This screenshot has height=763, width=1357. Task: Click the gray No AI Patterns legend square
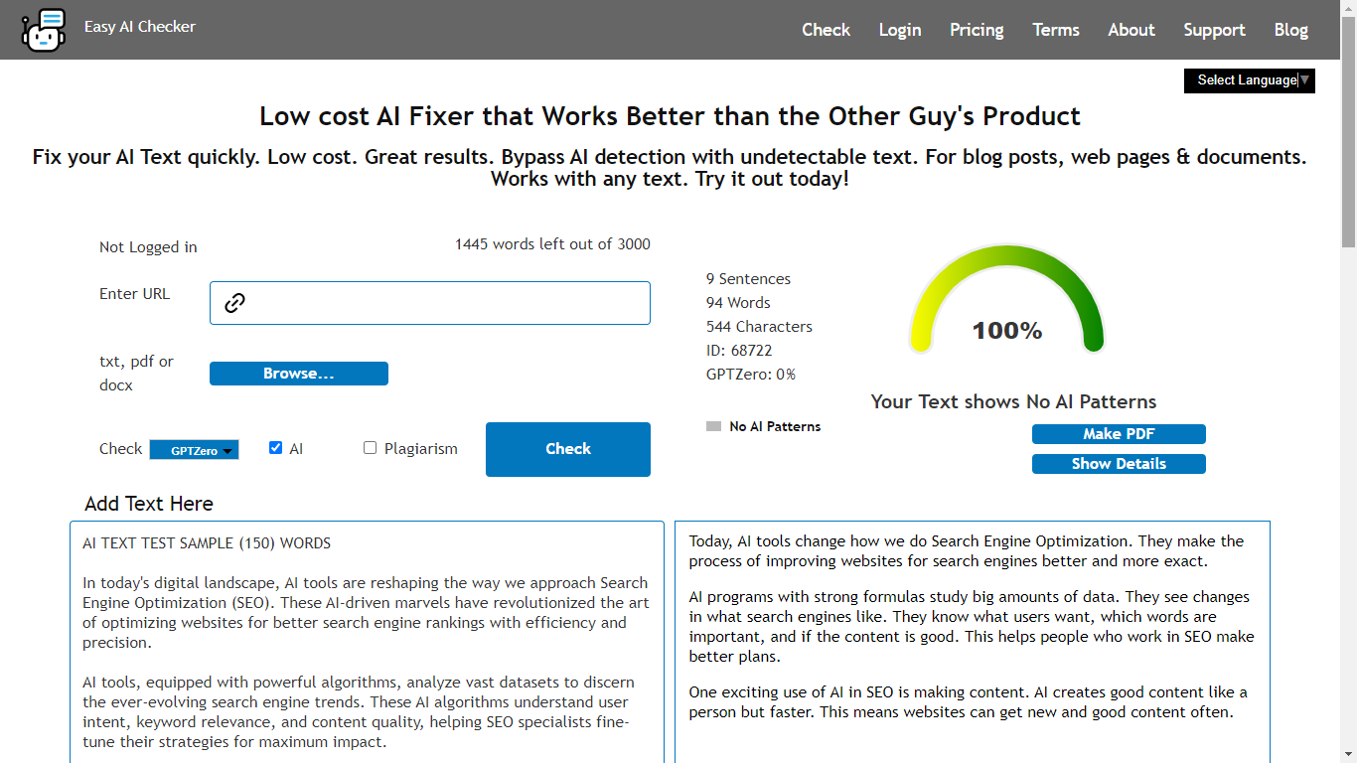tap(713, 426)
